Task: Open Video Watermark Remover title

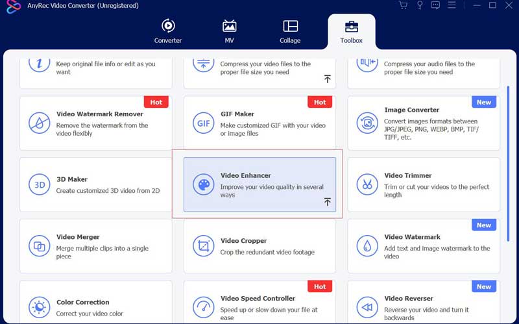Action: point(100,114)
